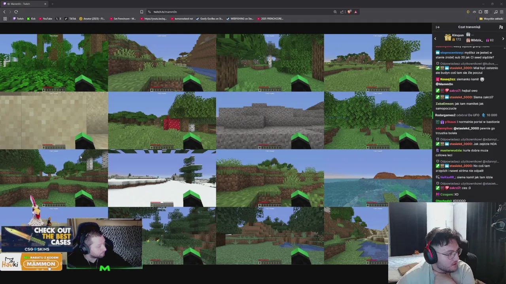Open the YouTube bookmark
Viewport: 506px width, 284px height.
(x=45, y=19)
